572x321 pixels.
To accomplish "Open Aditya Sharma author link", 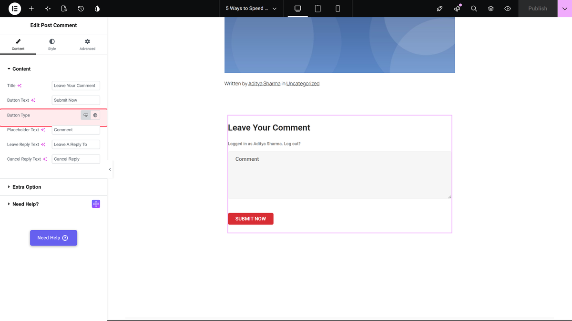I will tap(264, 84).
